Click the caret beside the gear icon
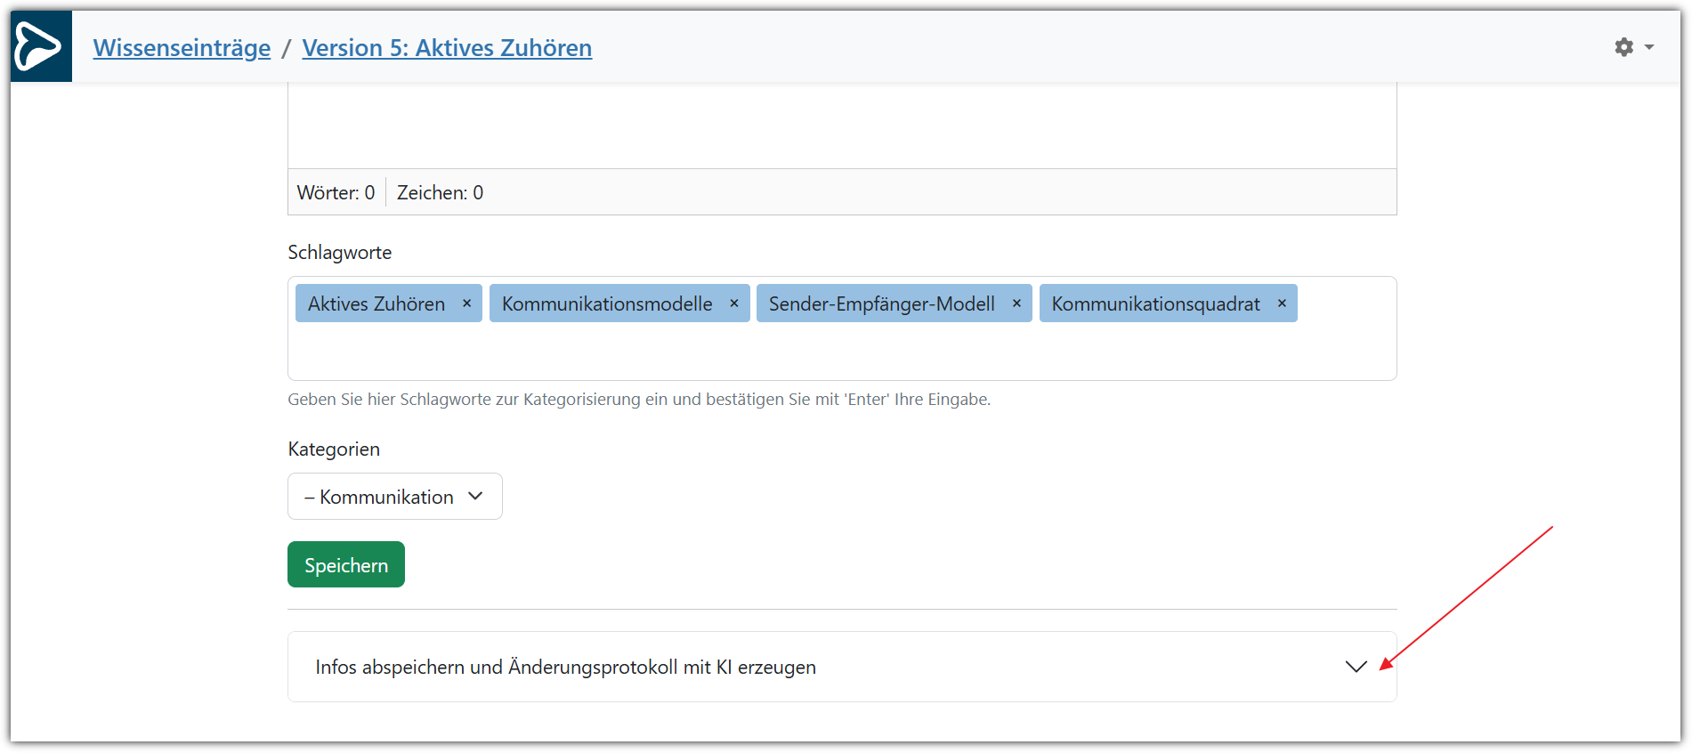 click(x=1649, y=47)
